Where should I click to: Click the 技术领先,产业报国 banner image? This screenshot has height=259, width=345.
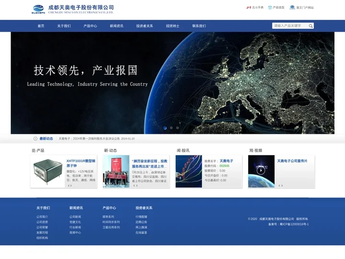click(x=172, y=83)
